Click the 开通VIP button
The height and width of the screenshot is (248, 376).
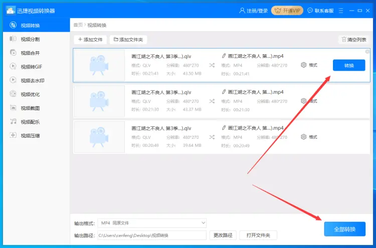(287, 11)
